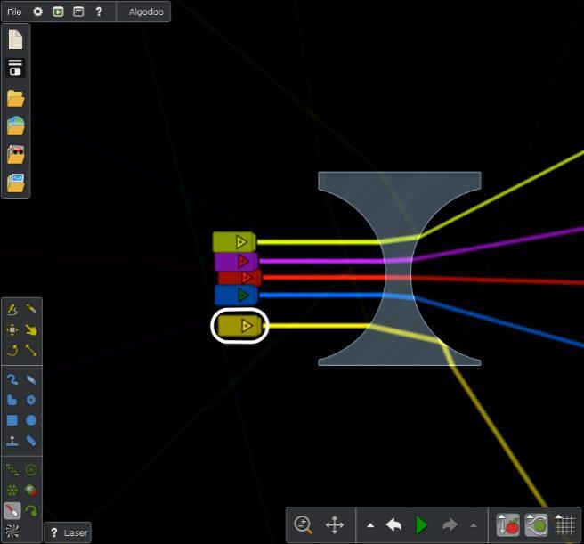Select the Chain tool
The height and width of the screenshot is (544, 584).
tap(31, 441)
